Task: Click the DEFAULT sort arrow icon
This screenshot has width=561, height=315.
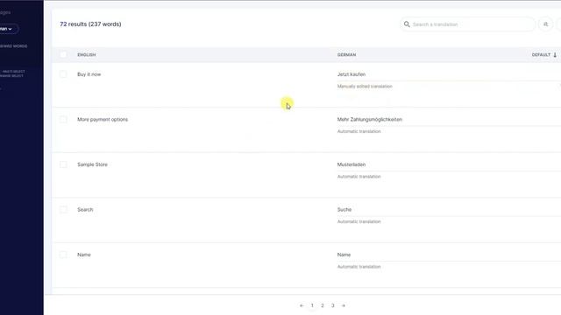Action: click(x=555, y=54)
